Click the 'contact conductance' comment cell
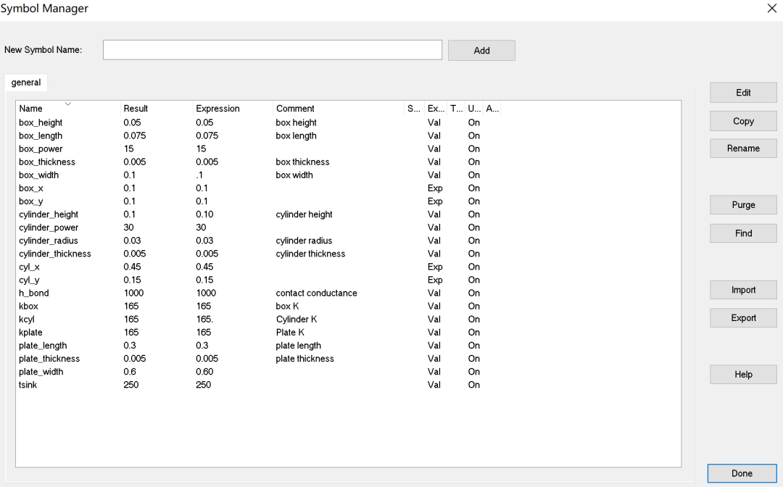 point(316,293)
